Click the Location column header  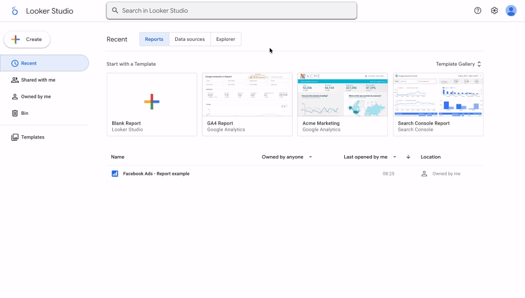[431, 157]
